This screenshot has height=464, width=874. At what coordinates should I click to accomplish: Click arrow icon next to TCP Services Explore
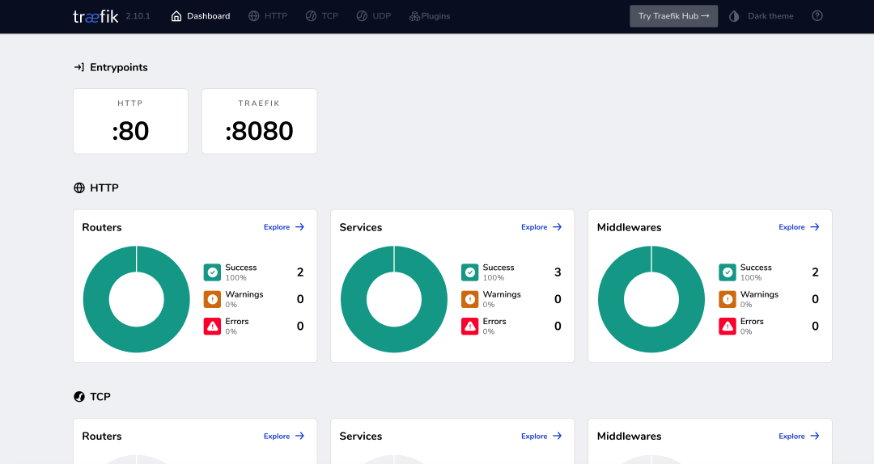(x=558, y=436)
